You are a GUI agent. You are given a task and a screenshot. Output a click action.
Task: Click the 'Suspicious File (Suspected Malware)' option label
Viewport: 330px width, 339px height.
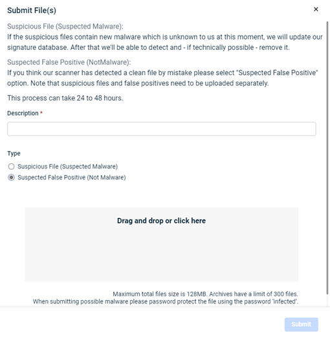67,167
